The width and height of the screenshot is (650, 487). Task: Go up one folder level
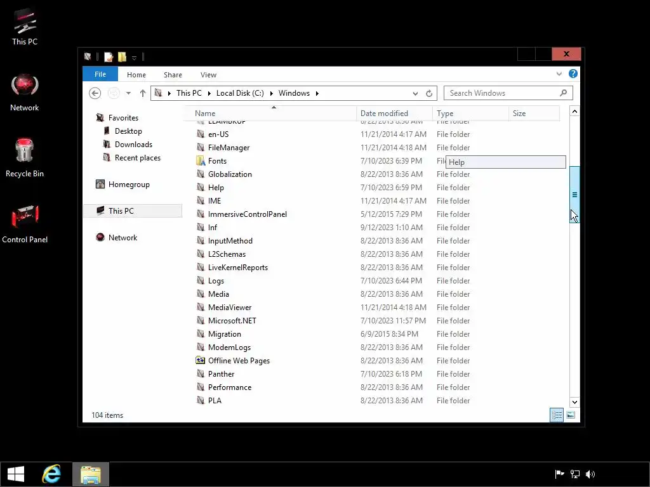(143, 93)
